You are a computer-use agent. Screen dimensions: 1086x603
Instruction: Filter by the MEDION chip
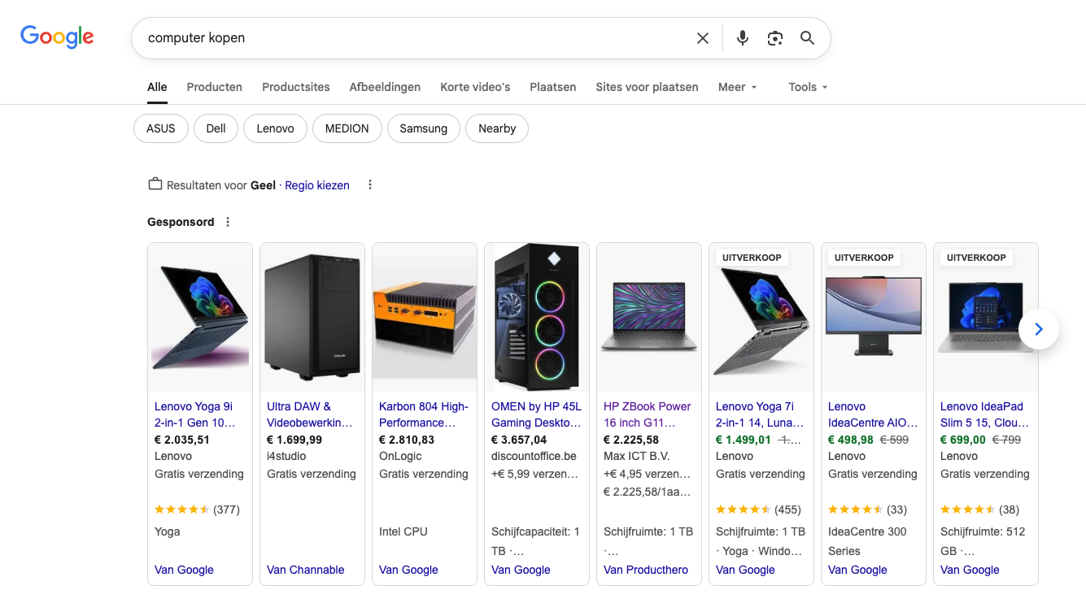tap(347, 128)
